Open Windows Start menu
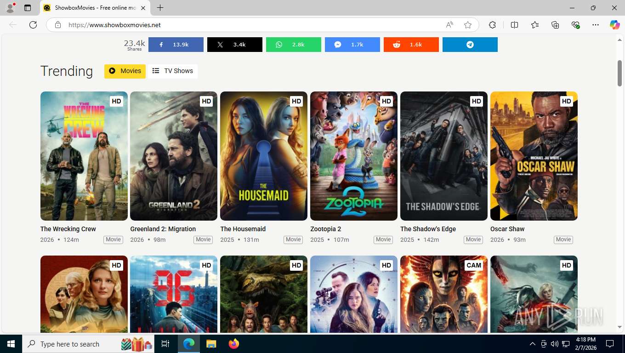This screenshot has width=625, height=353. [11, 344]
